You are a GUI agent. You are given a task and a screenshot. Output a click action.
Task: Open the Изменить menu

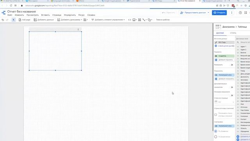pos(19,15)
